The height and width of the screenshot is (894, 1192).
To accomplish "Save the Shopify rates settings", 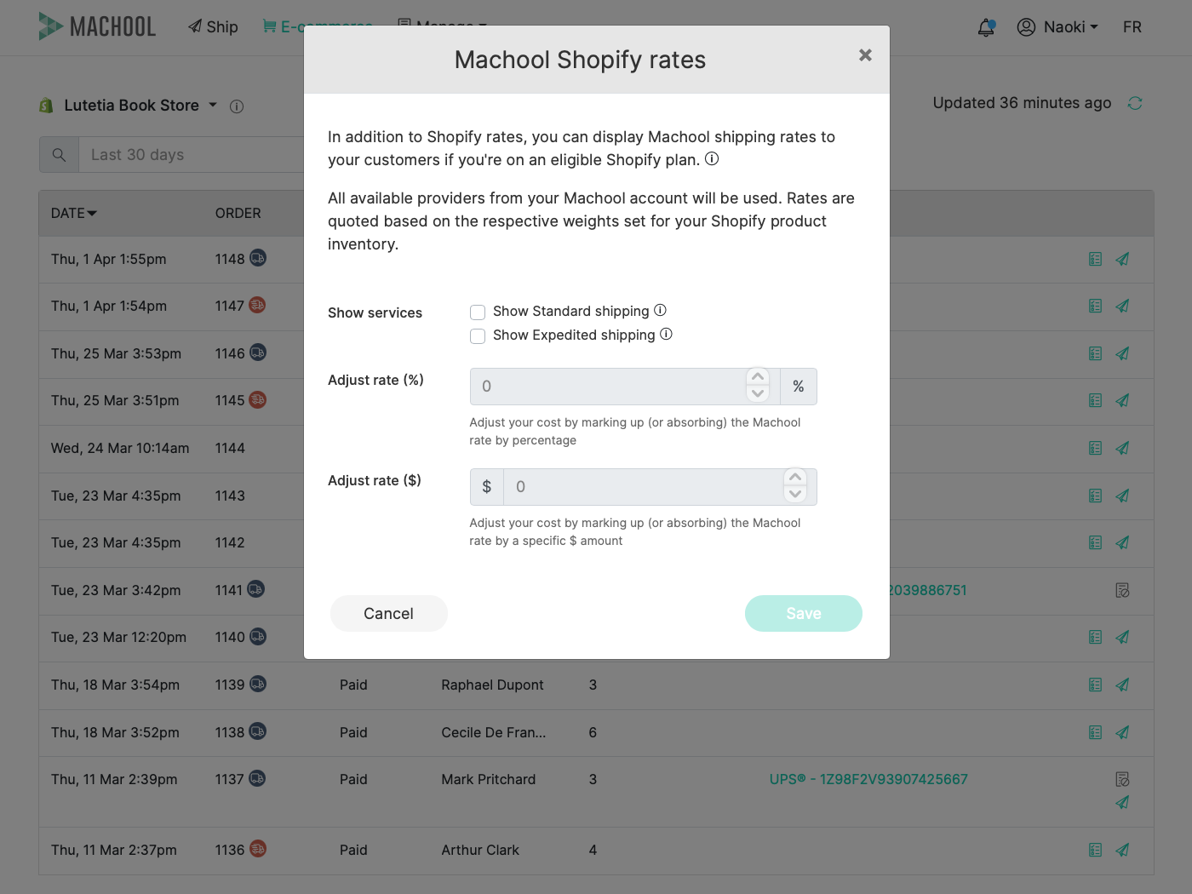I will (804, 614).
